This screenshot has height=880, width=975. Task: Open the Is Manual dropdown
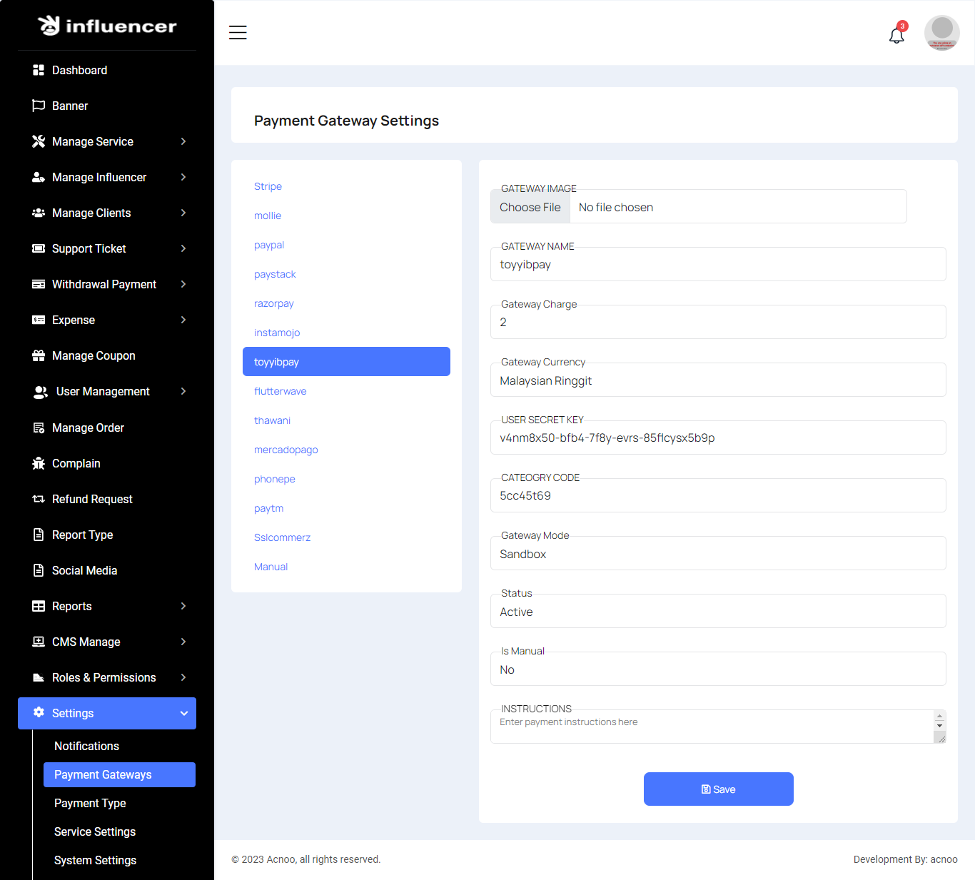717,669
